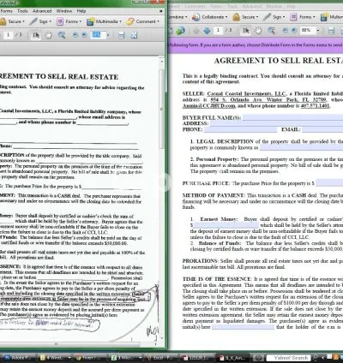The height and width of the screenshot is (363, 343).
Task: Click the Earnest Money dollar amount field
Action: point(226,225)
